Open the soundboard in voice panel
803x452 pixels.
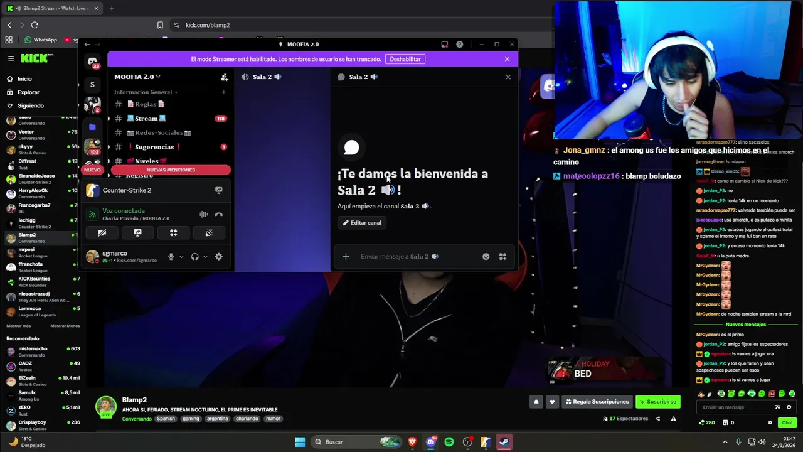coord(210,233)
